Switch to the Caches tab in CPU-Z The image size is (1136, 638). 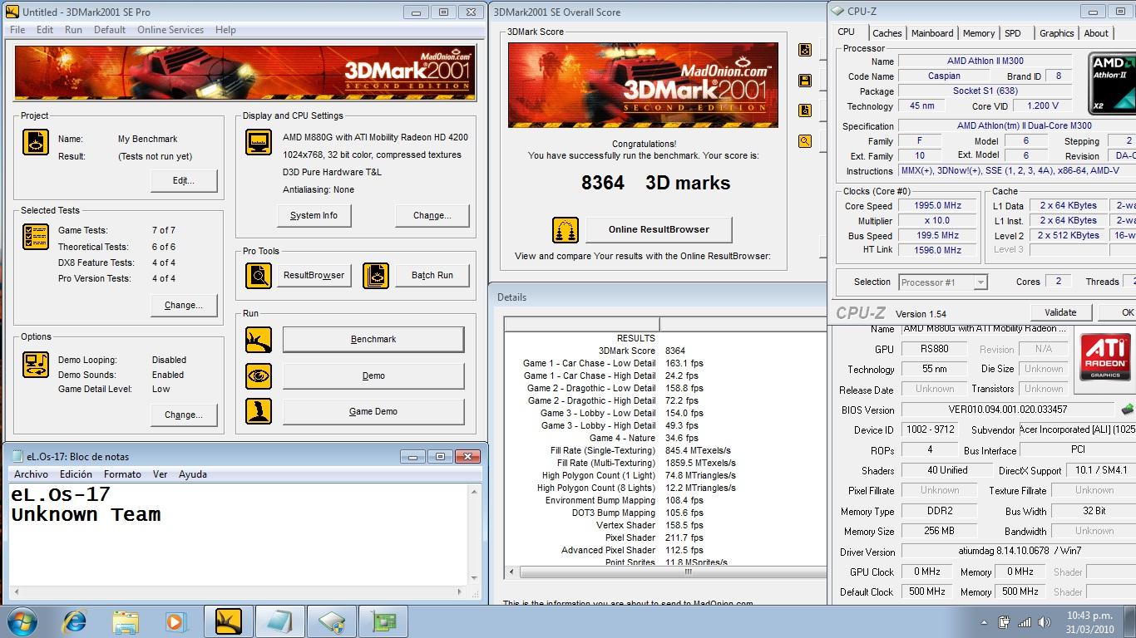click(x=887, y=33)
